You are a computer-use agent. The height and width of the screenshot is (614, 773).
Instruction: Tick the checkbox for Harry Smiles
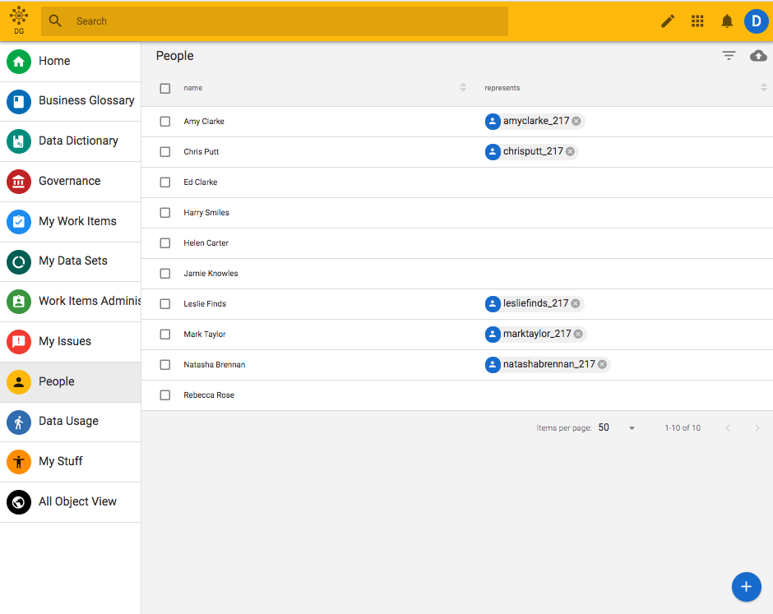(x=165, y=213)
